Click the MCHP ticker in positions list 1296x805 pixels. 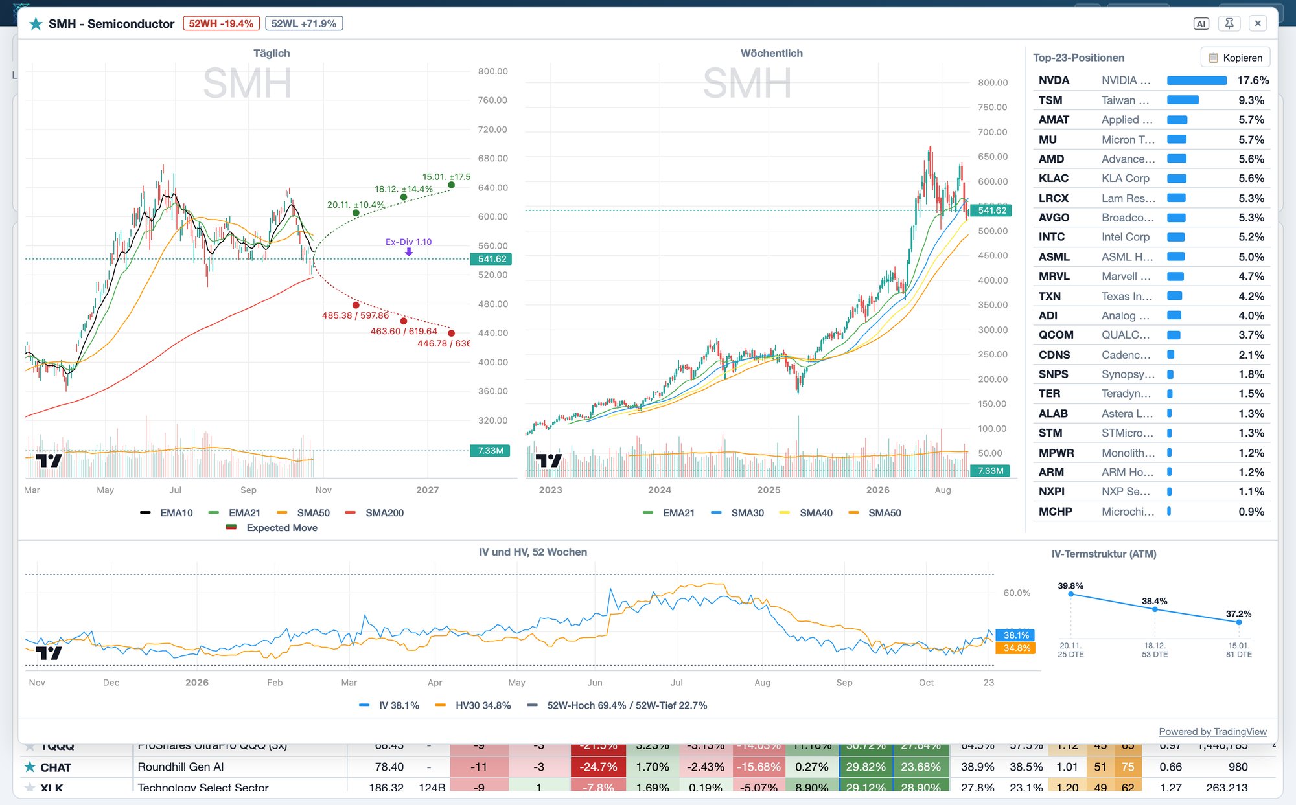[x=1055, y=512]
